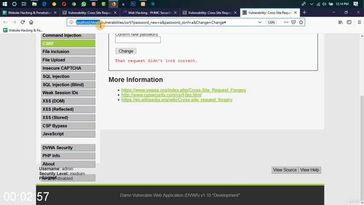Image resolution: width=364 pixels, height=205 pixels.
Task: Go to SQL Injection page
Action: [x=68, y=76]
